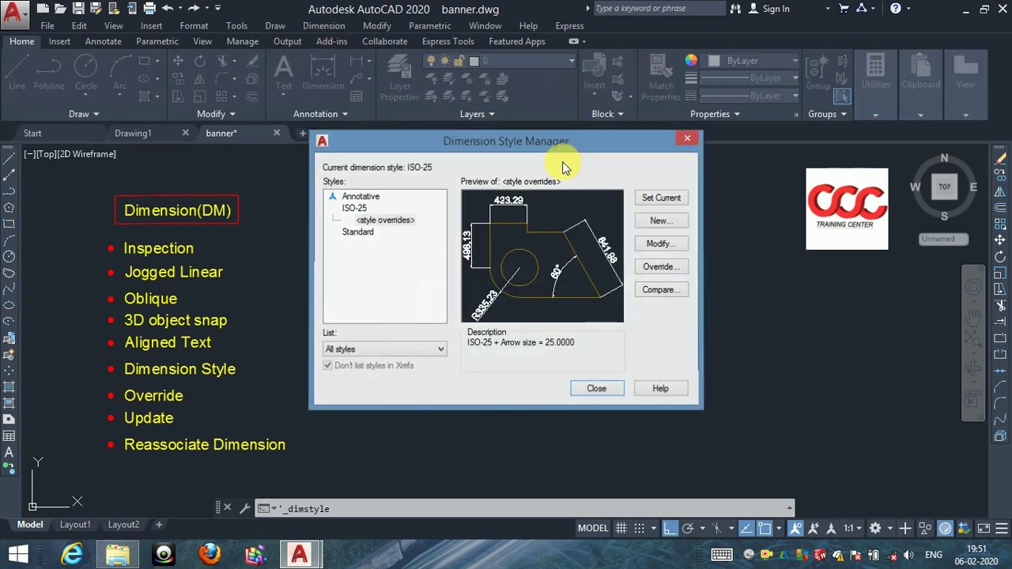Open workspace switching gear icon
The height and width of the screenshot is (569, 1012).
click(x=875, y=528)
